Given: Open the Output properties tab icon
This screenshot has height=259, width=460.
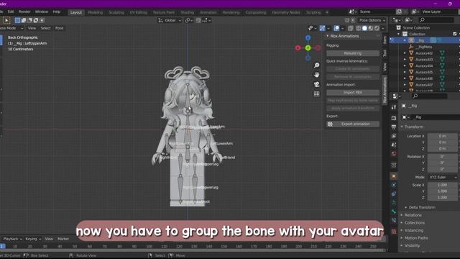Looking at the screenshot, I should click(x=394, y=127).
